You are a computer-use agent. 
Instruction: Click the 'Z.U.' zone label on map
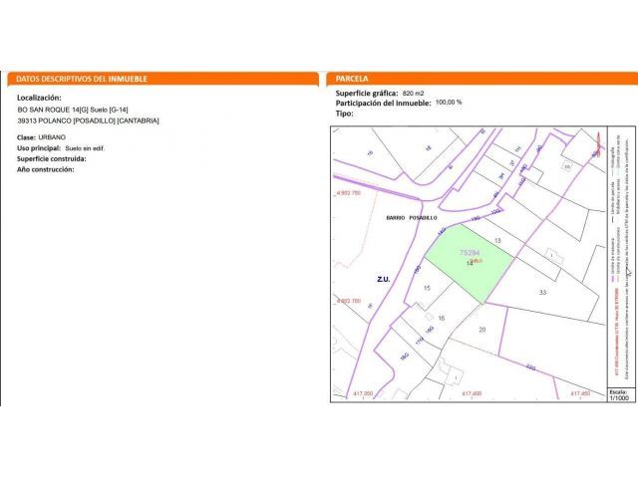(x=383, y=279)
